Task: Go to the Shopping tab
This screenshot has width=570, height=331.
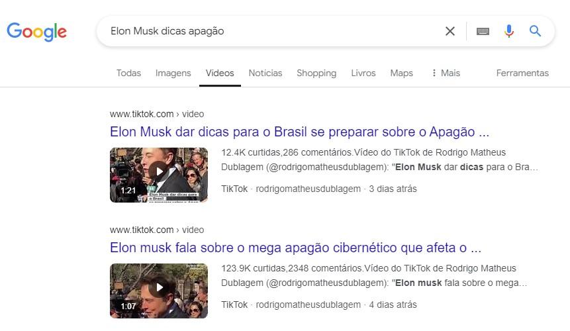Action: [x=316, y=73]
